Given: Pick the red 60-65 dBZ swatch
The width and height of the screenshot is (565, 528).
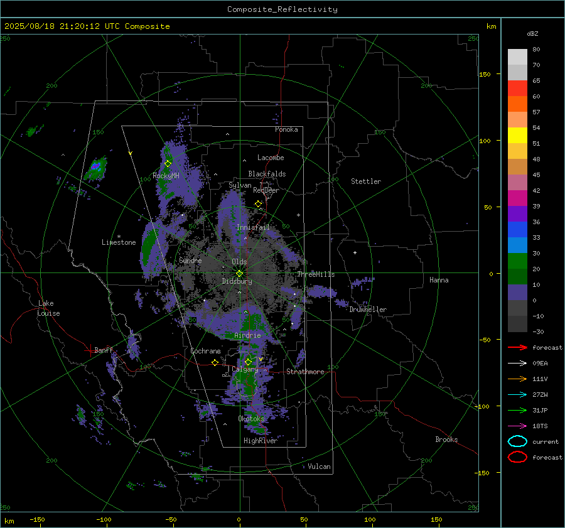Looking at the screenshot, I should coord(517,88).
